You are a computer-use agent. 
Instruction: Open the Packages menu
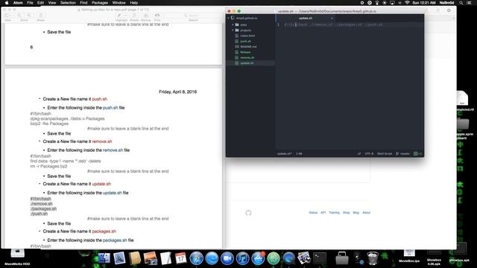pyautogui.click(x=100, y=3)
